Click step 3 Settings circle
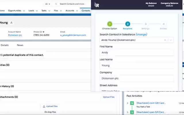This screenshot has height=115, width=184. (146, 24)
